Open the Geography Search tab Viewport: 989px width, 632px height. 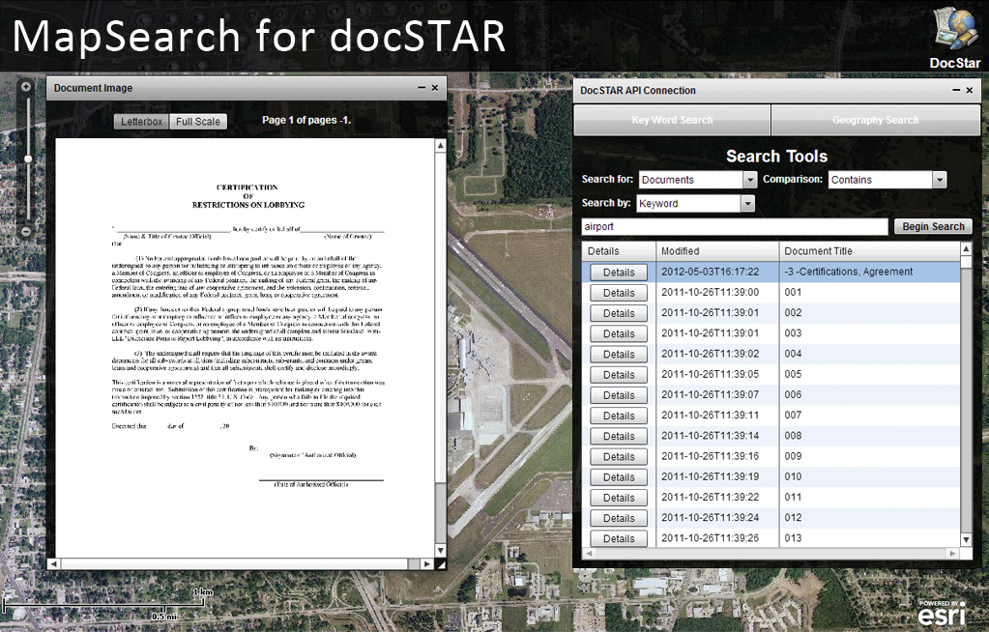coord(876,120)
